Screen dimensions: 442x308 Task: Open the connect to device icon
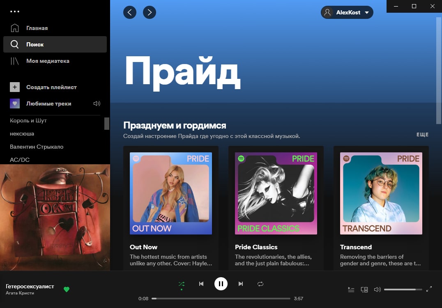(x=364, y=290)
